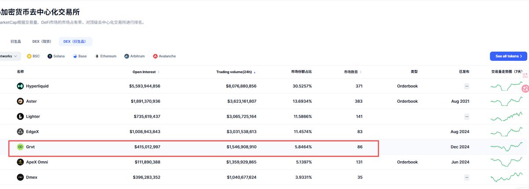This screenshot has width=529, height=189.
Task: Click Hyperliquid Orderbook type cell
Action: [407, 86]
